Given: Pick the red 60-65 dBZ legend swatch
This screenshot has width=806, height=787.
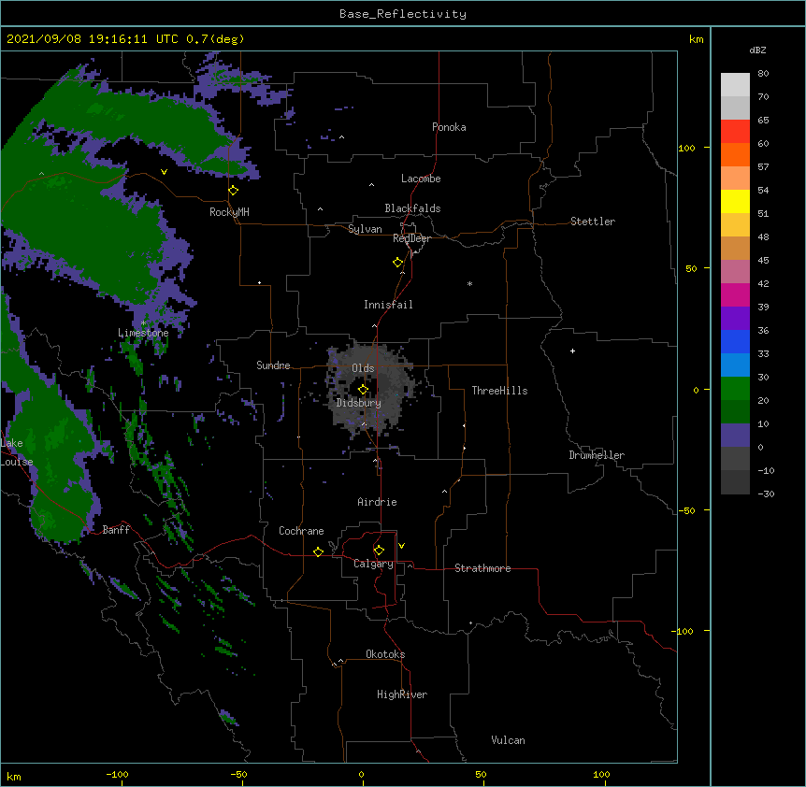Looking at the screenshot, I should (735, 132).
